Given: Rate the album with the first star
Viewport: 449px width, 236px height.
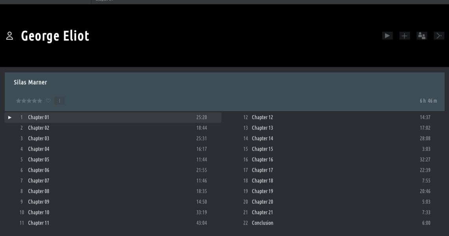Looking at the screenshot, I should click(18, 101).
